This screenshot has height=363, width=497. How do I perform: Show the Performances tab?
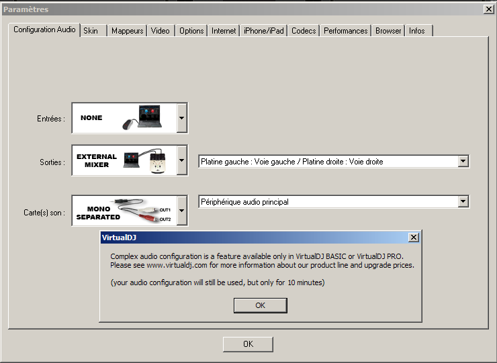345,31
